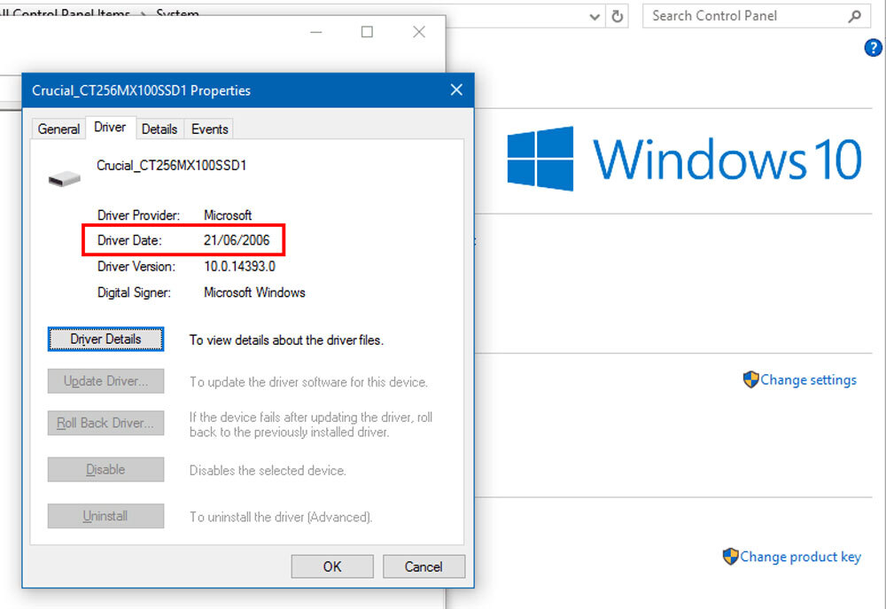Screen dimensions: 886x609
Task: Click the refresh icon beside the address bar
Action: click(x=618, y=15)
